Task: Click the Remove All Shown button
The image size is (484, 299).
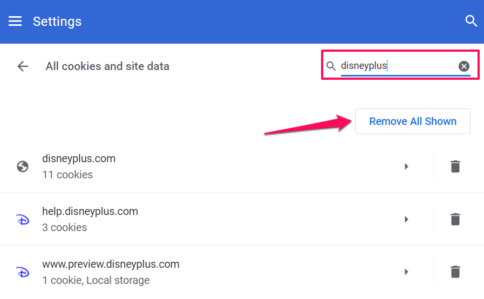Action: [x=413, y=121]
